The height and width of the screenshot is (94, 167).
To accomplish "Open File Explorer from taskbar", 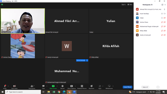I will (x=49, y=92).
